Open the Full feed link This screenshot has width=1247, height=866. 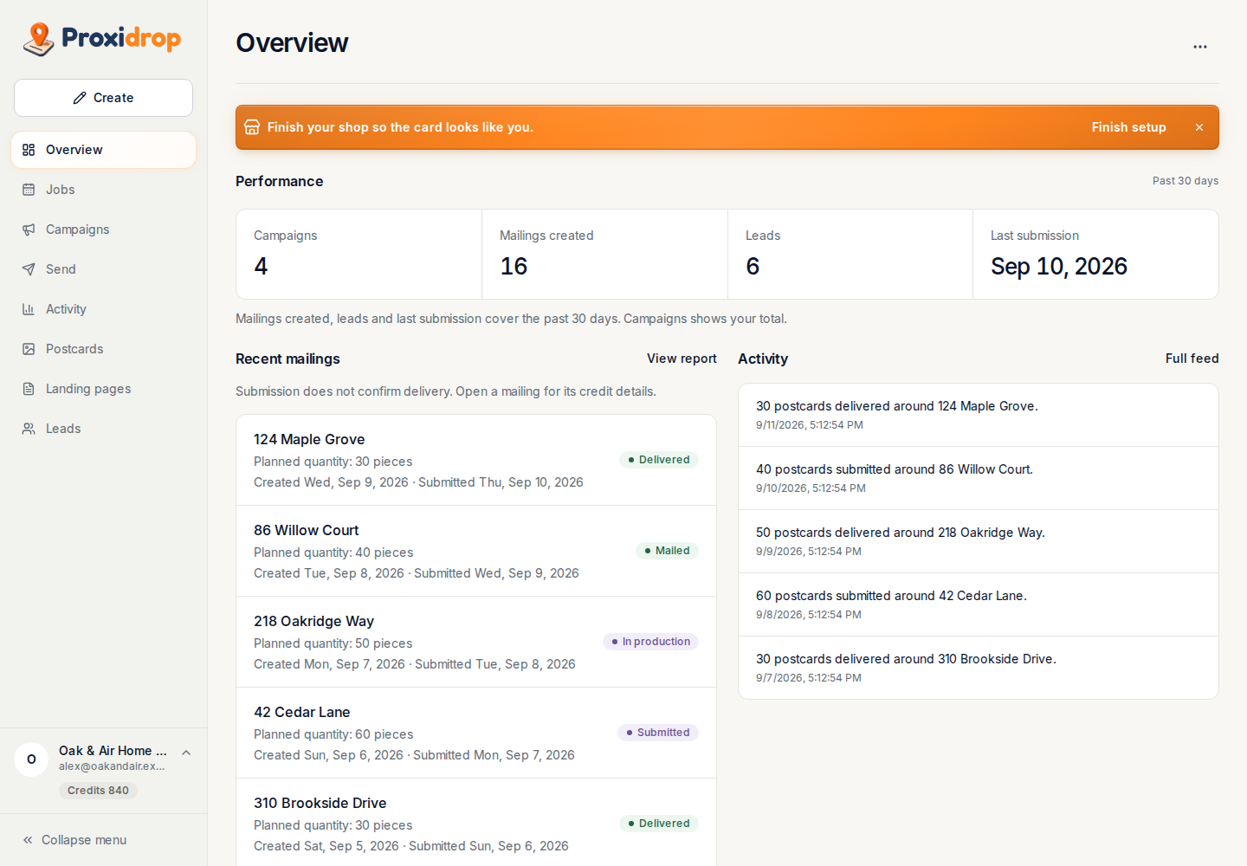click(1192, 359)
